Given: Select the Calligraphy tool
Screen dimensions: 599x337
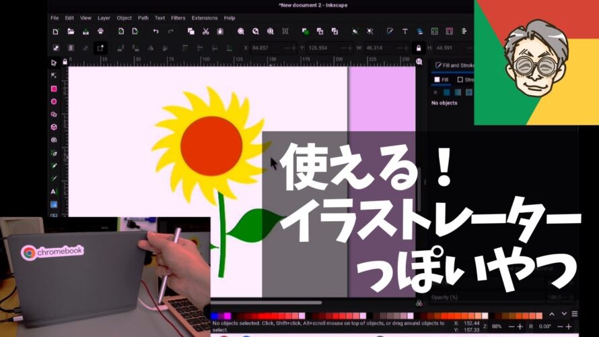Looking at the screenshot, I should click(53, 179).
